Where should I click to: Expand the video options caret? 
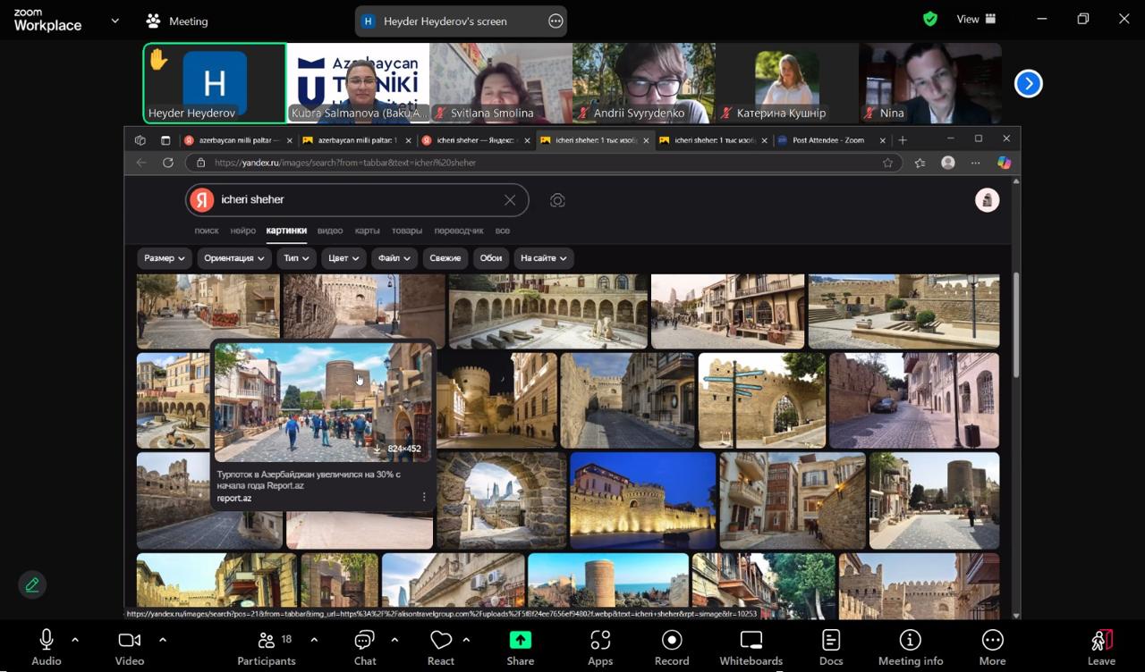pyautogui.click(x=162, y=640)
